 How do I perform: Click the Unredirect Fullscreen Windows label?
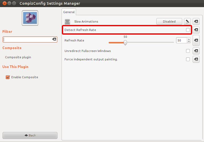click(x=88, y=51)
